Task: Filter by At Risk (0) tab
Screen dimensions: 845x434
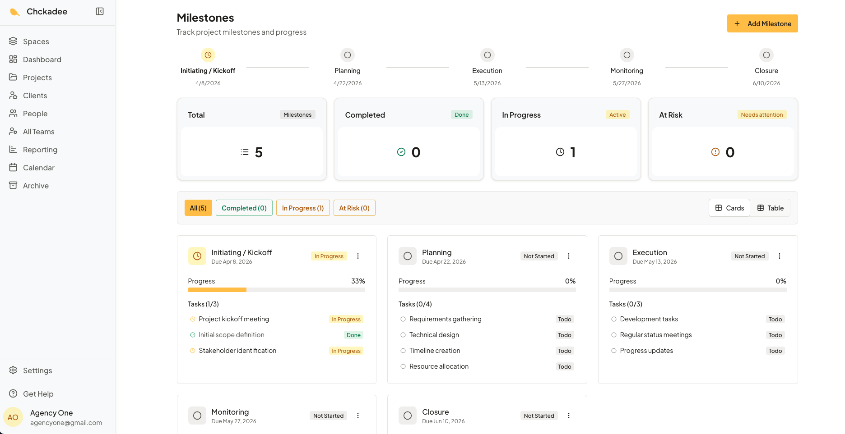Action: pos(354,208)
